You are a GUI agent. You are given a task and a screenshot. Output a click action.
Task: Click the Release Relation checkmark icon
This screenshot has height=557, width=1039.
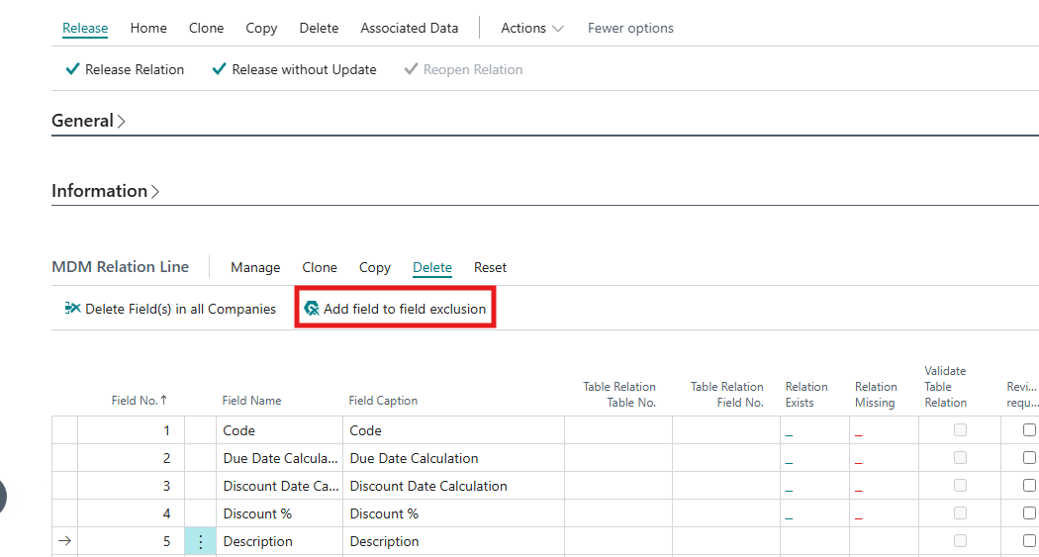pos(72,69)
